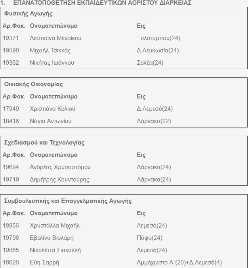The width and height of the screenshot is (248, 268).
Task: Click the Οικιακής Οικονομίας section heading
Action: pyautogui.click(x=33, y=84)
